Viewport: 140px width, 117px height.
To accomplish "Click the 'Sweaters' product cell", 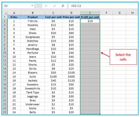I will pyautogui.click(x=32, y=85).
